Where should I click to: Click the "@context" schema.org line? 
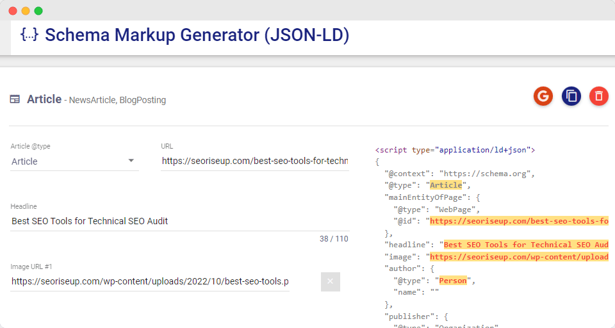coord(459,174)
